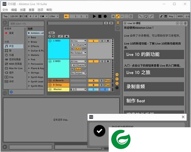Open Master 1/2 output dropdown
The image size is (191, 152).
(78, 89)
